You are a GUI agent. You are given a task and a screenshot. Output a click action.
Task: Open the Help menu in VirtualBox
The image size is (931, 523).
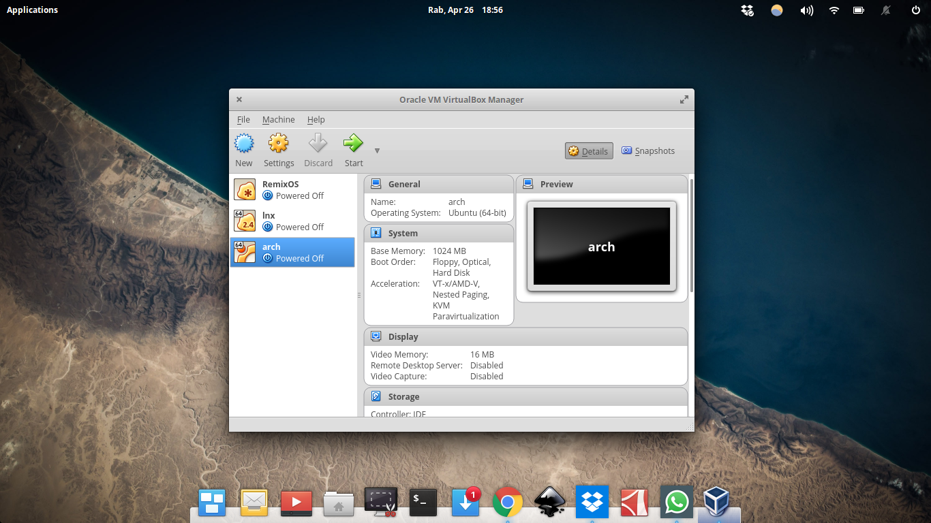tap(316, 119)
